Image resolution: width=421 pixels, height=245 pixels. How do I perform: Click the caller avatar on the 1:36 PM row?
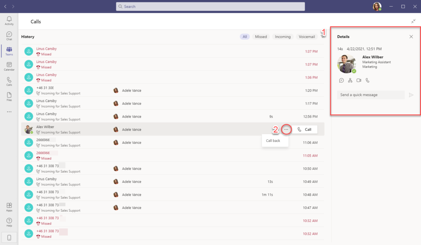(x=28, y=77)
